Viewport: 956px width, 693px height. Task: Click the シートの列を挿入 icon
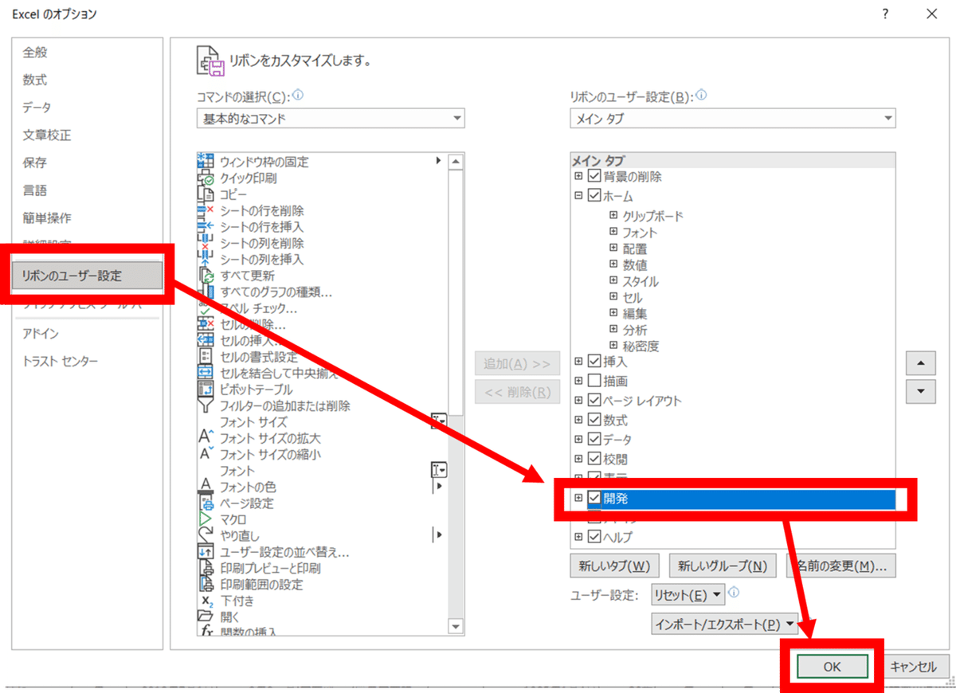pyautogui.click(x=205, y=260)
